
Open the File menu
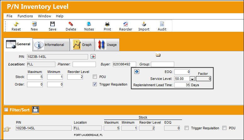pyautogui.click(x=9, y=16)
